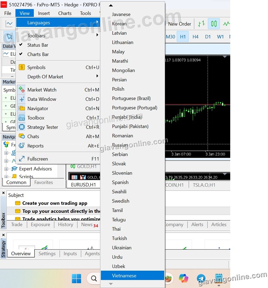The width and height of the screenshot is (268, 288).
Task: Click the Fullscreen menu icon
Action: tap(21, 159)
